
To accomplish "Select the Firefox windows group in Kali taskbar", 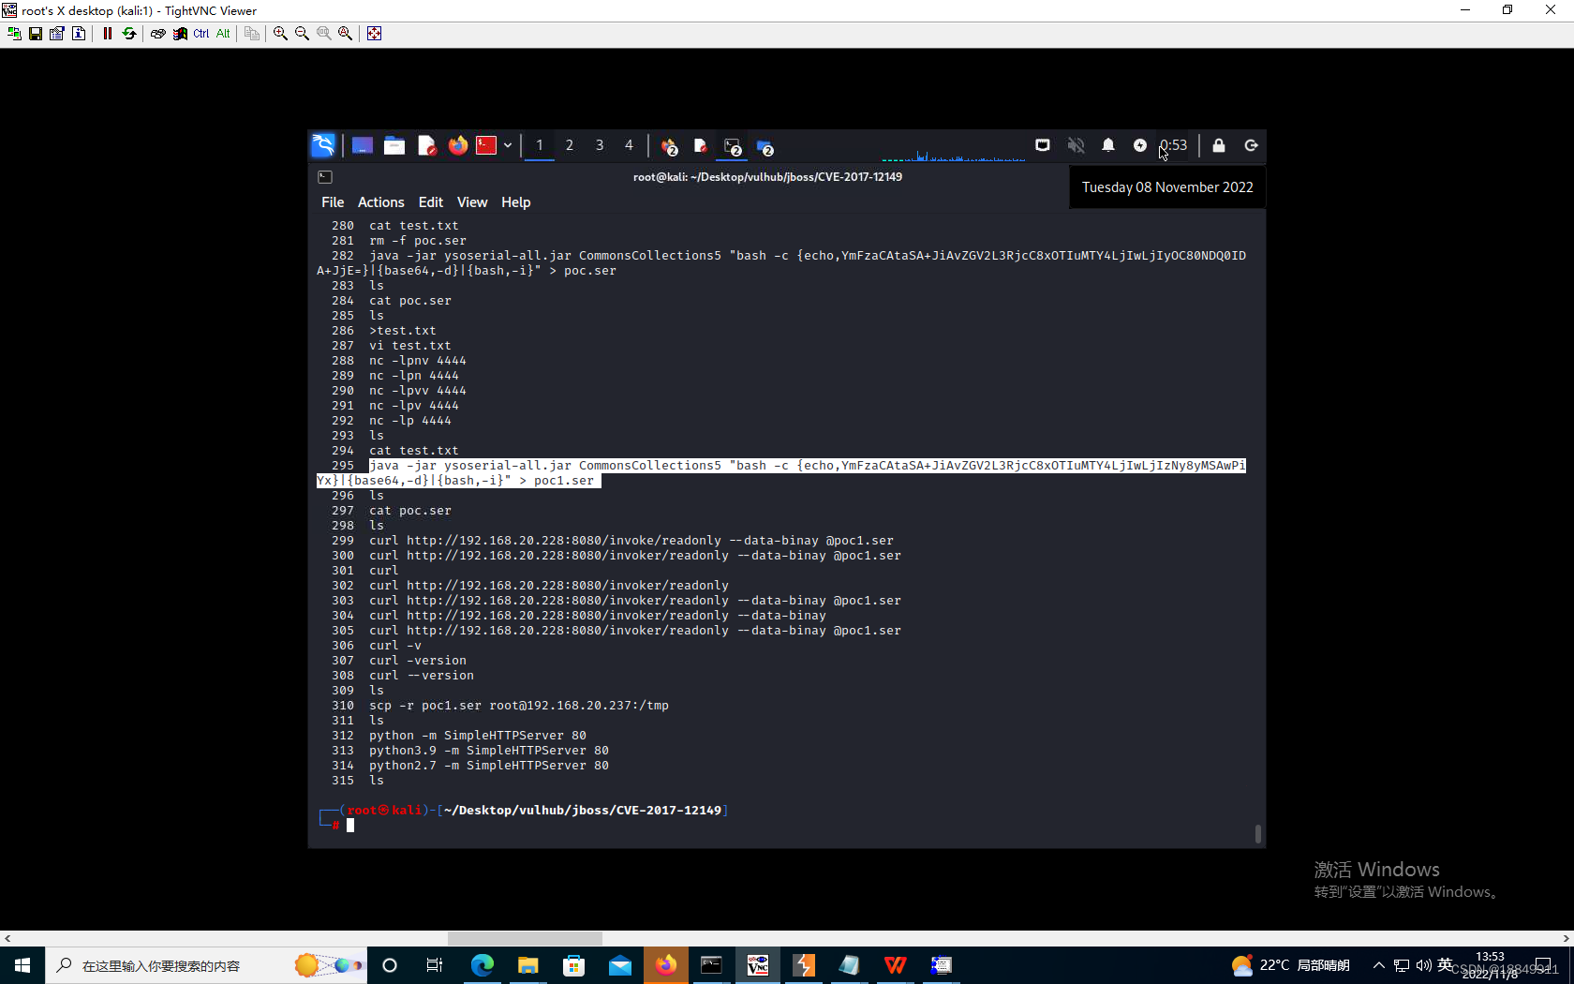I will [x=669, y=146].
